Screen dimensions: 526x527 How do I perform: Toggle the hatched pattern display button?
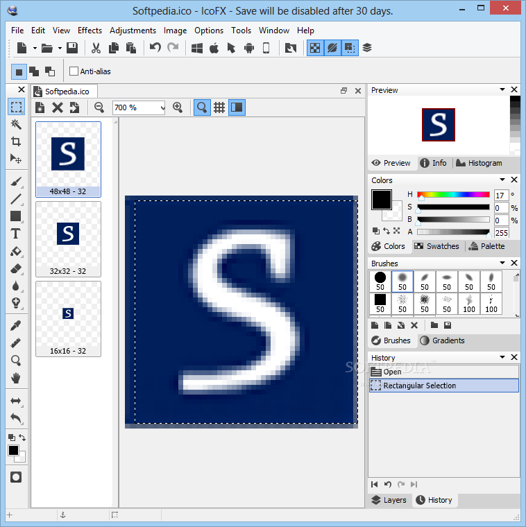pyautogui.click(x=332, y=48)
